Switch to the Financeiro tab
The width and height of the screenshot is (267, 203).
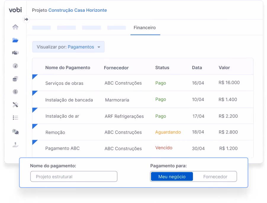coord(144,28)
